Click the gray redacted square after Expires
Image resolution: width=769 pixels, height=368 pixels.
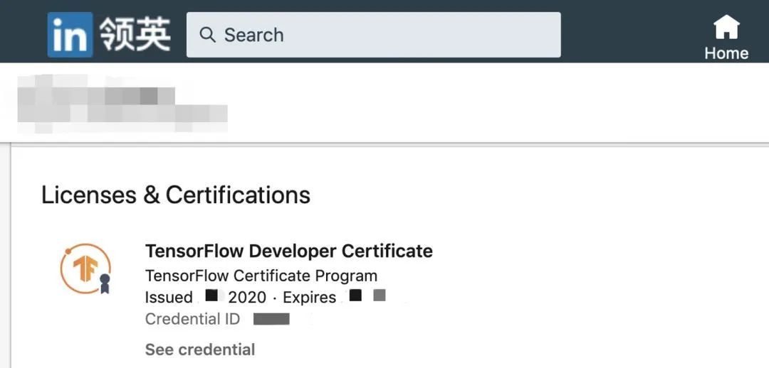(380, 295)
